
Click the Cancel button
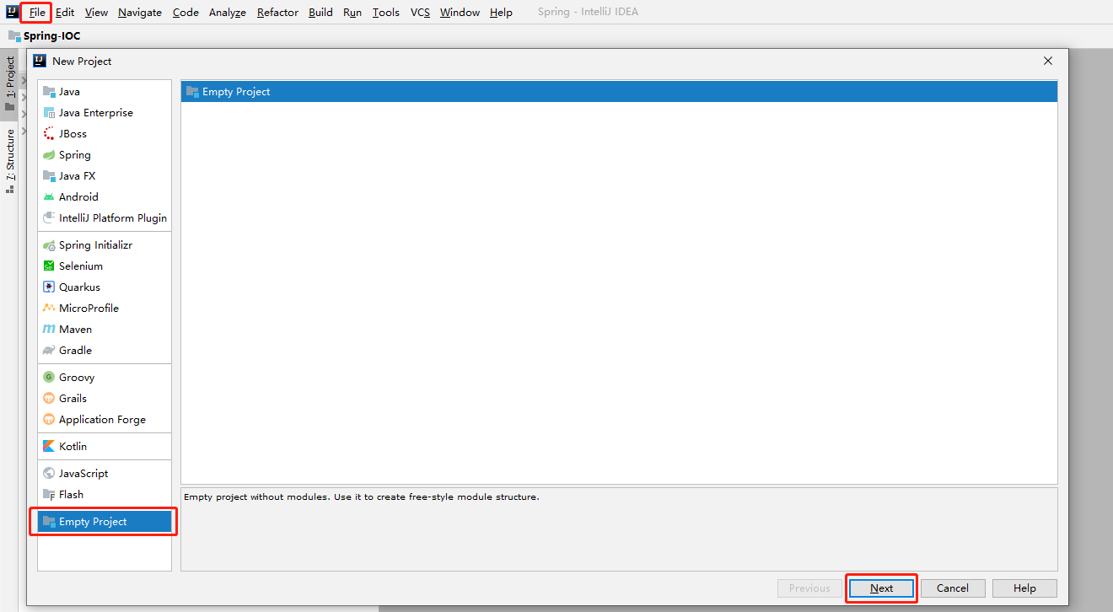point(953,588)
